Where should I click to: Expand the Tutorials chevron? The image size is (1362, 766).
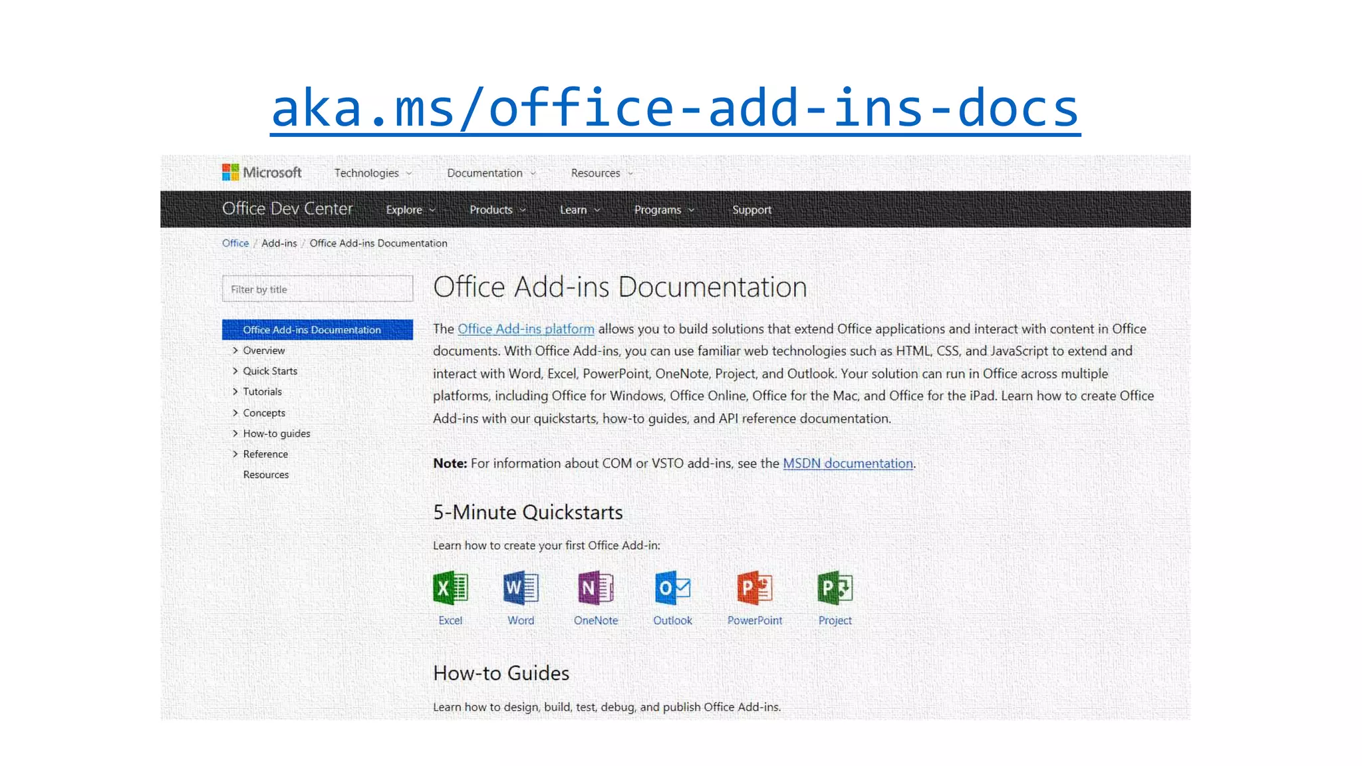pos(235,392)
